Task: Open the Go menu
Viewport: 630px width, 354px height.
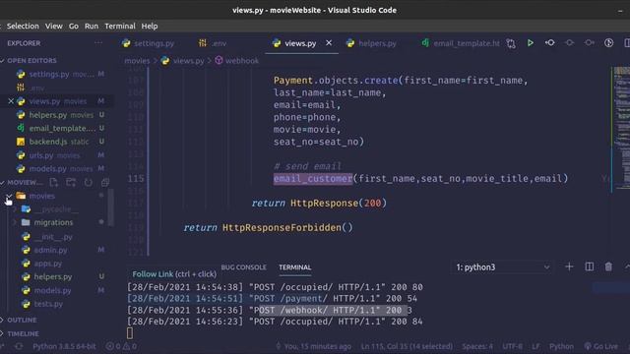Action: point(74,27)
